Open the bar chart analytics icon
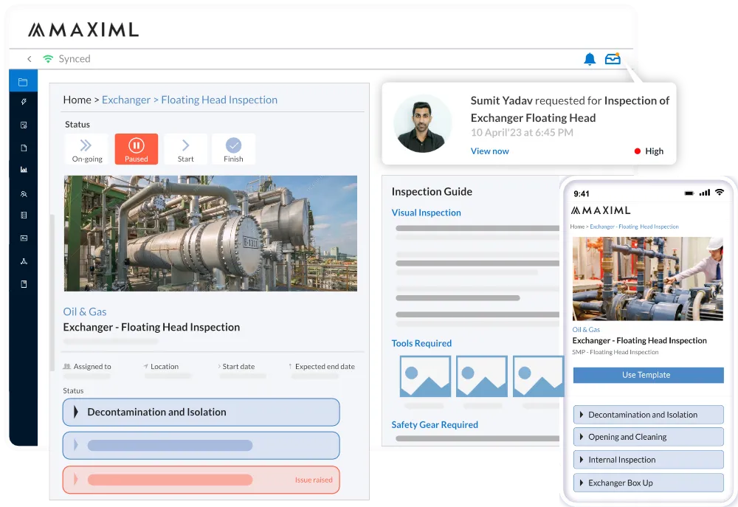This screenshot has height=507, width=738. pos(23,170)
